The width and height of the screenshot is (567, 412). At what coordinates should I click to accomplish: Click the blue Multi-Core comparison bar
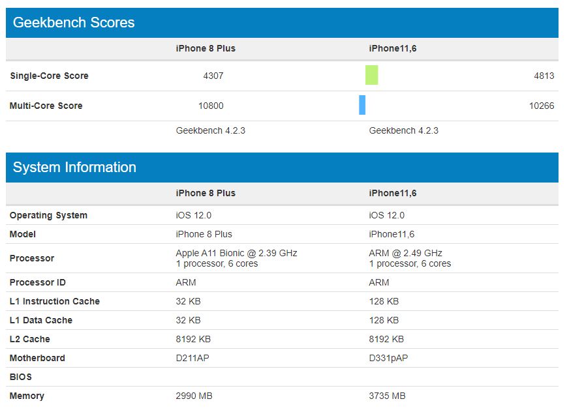pyautogui.click(x=362, y=105)
